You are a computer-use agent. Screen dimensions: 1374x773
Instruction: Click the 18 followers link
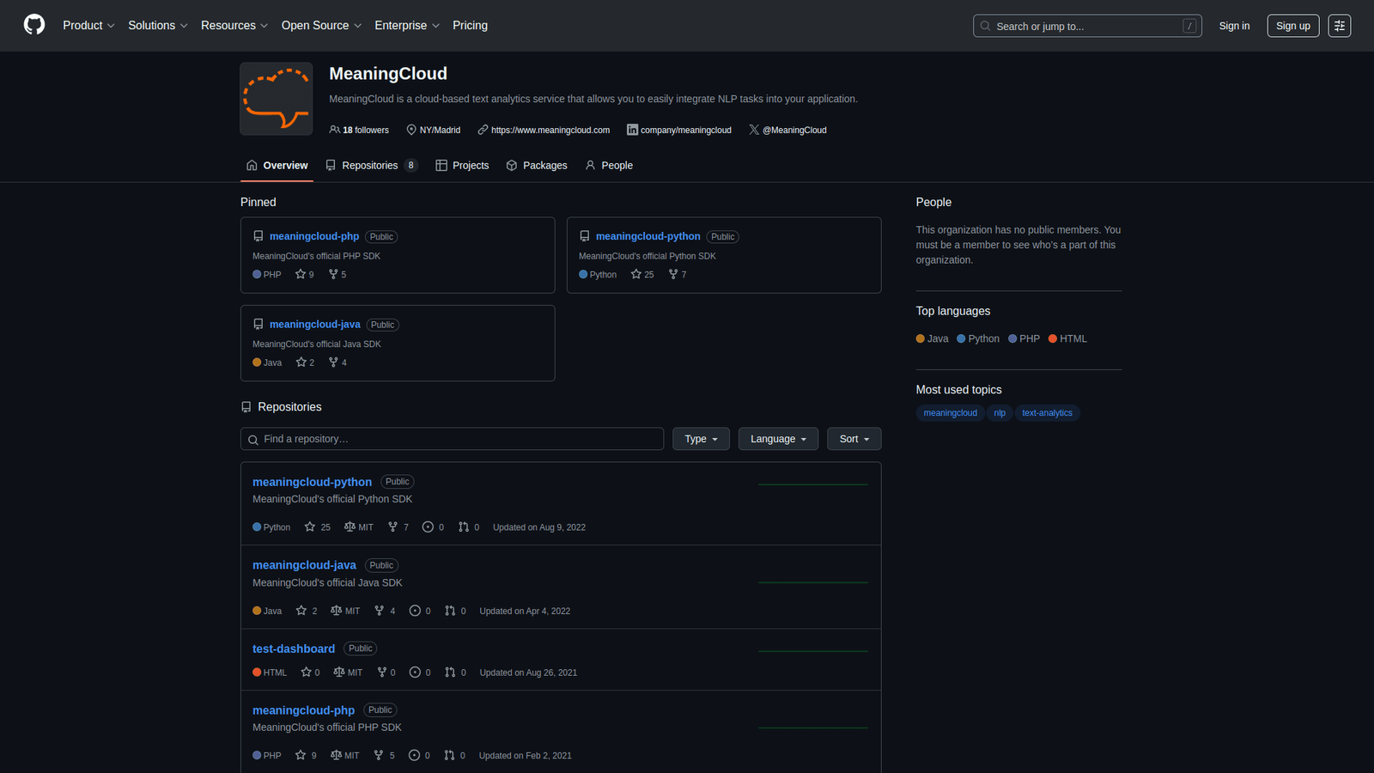tap(359, 131)
